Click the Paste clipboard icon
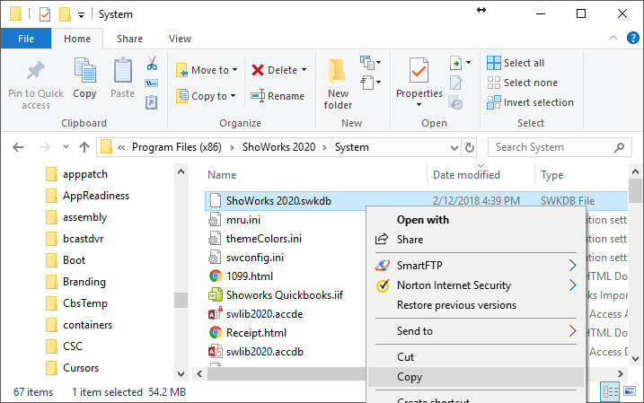The width and height of the screenshot is (644, 403). [122, 71]
